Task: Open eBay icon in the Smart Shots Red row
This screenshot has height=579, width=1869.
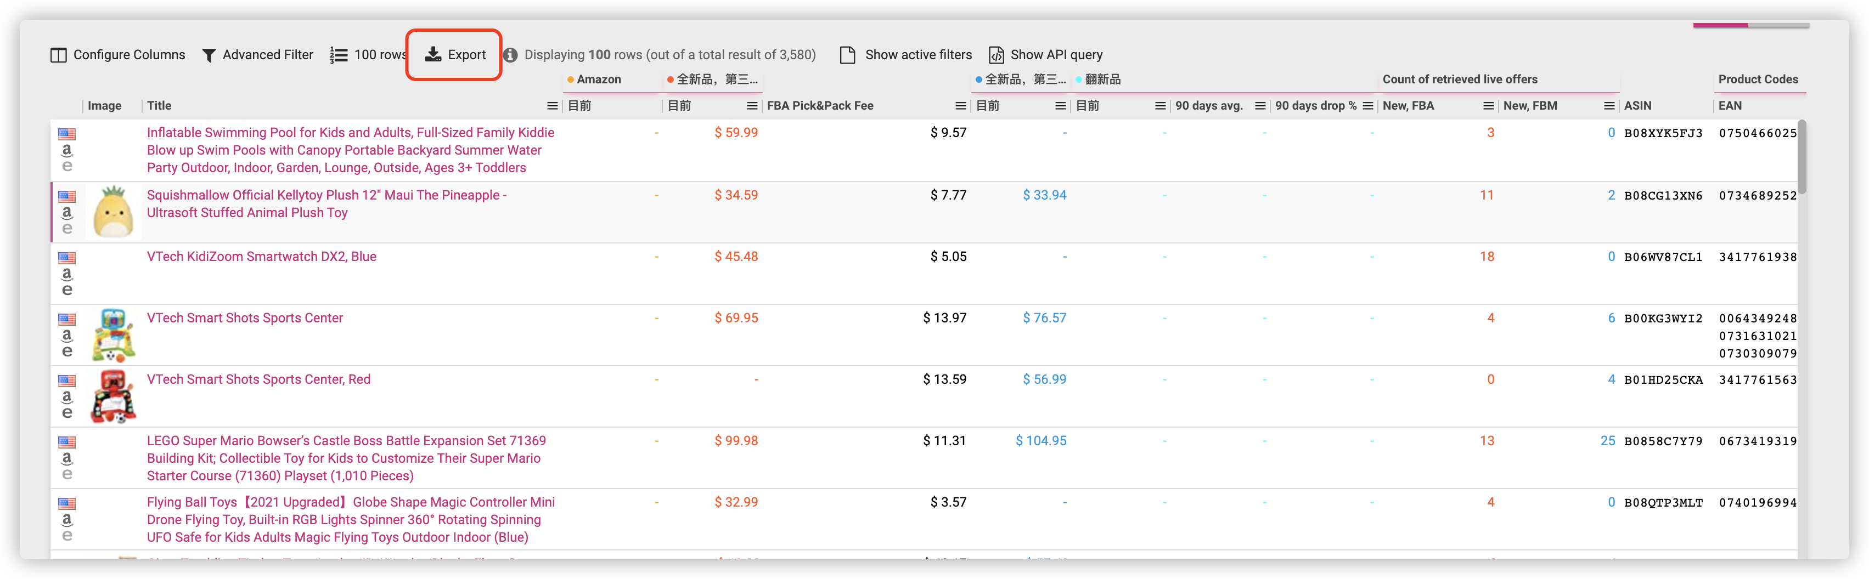Action: 67,413
